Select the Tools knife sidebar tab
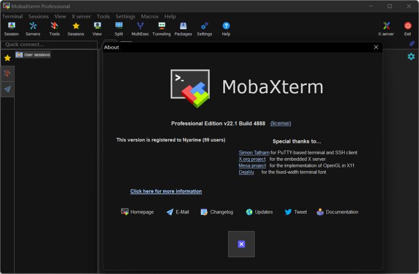This screenshot has width=419, height=274. pyautogui.click(x=8, y=73)
